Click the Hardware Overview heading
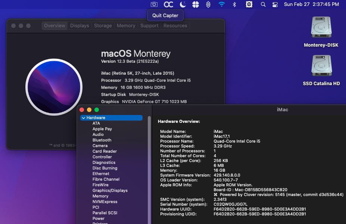This screenshot has width=346, height=224. (x=179, y=121)
